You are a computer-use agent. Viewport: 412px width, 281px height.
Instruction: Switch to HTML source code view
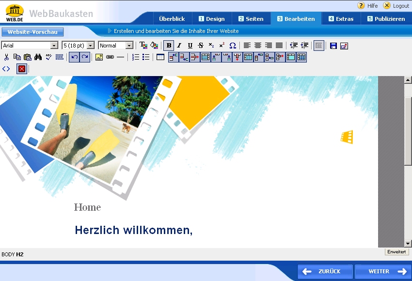(x=6, y=69)
